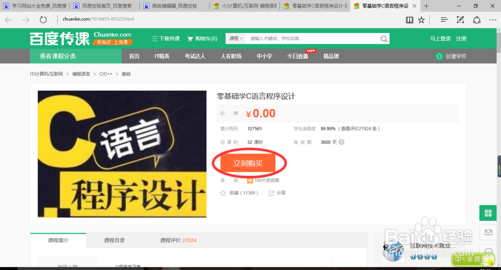
Task: Click 编程语言 breadcrumb
Action: tap(81, 74)
